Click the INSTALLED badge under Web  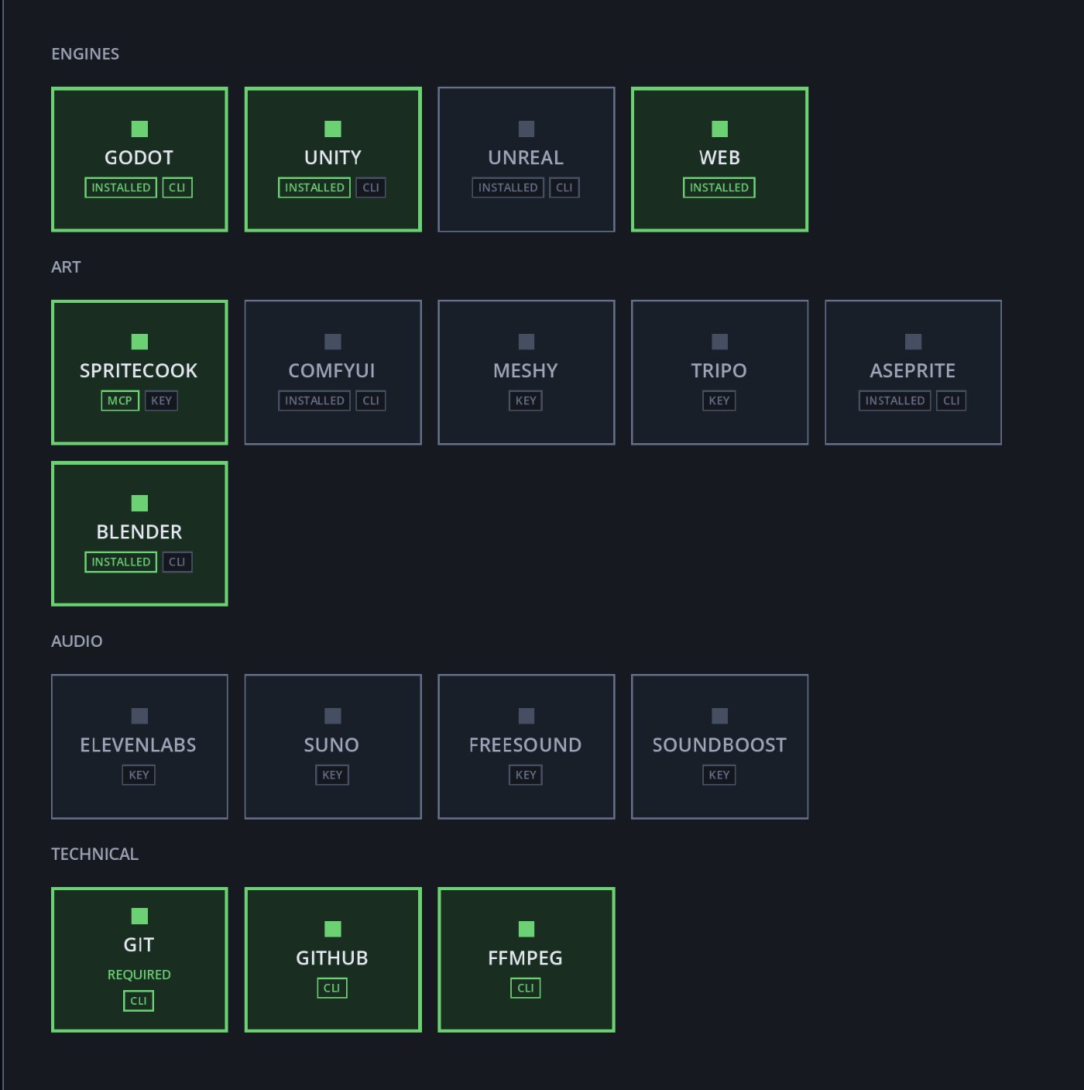coord(719,187)
